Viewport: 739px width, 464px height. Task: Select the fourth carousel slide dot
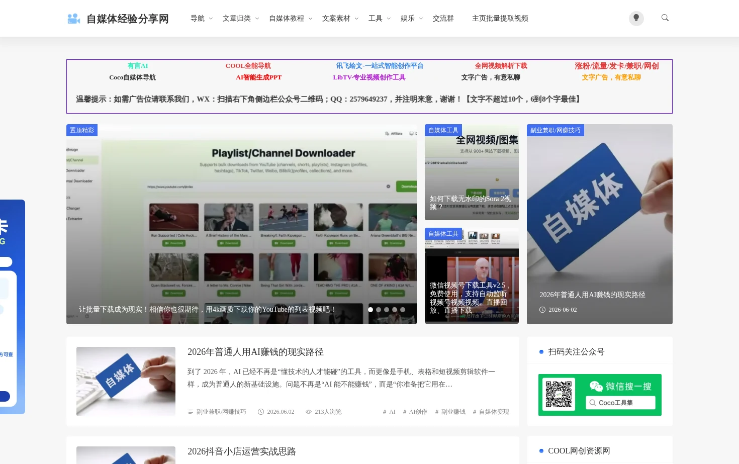click(x=395, y=310)
